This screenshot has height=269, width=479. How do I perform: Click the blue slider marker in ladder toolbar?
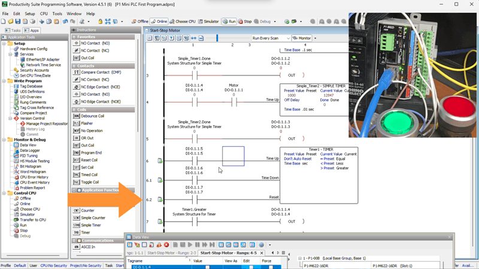[x=217, y=38]
